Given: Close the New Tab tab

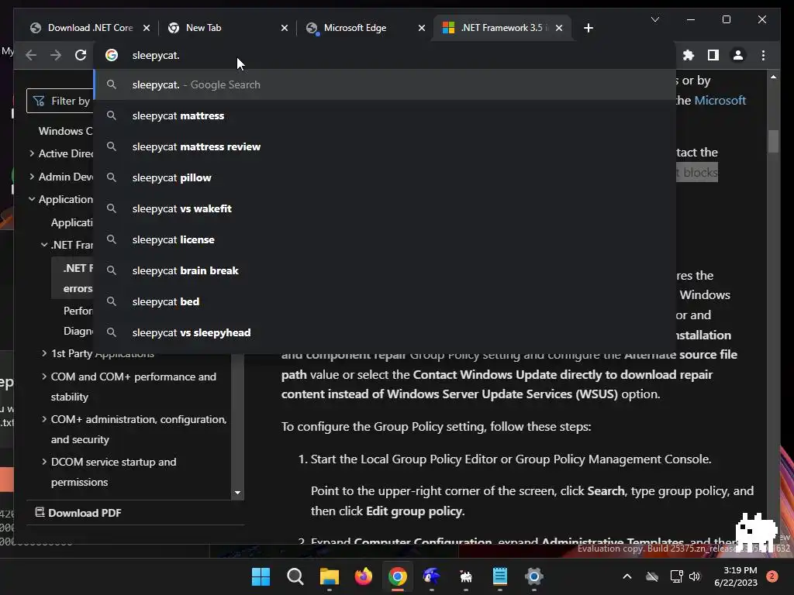Looking at the screenshot, I should click(285, 28).
